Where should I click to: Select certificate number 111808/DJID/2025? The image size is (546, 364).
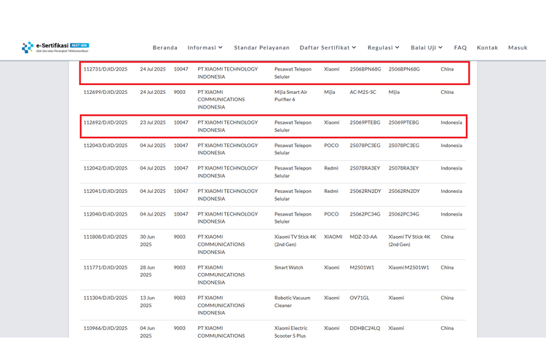coord(106,237)
